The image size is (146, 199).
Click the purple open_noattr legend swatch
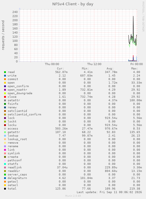(x=5, y=90)
